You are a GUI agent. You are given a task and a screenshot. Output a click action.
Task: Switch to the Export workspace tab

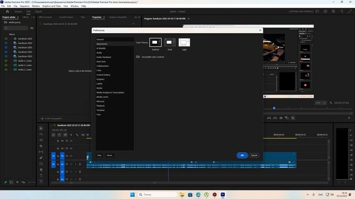tap(38, 12)
